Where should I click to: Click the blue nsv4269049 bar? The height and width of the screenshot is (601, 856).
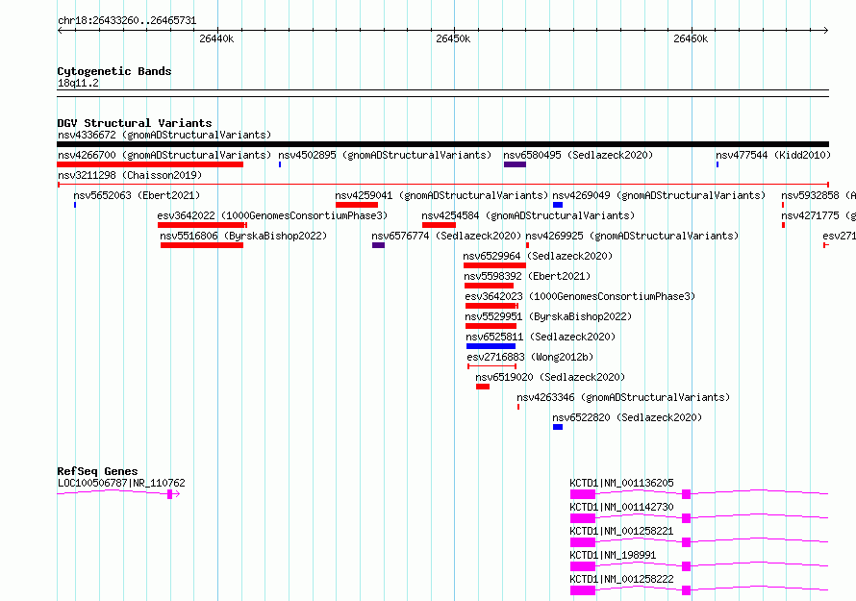click(558, 205)
